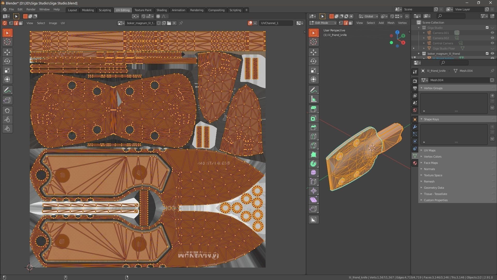Add a new shape key with the plus button

click(492, 127)
